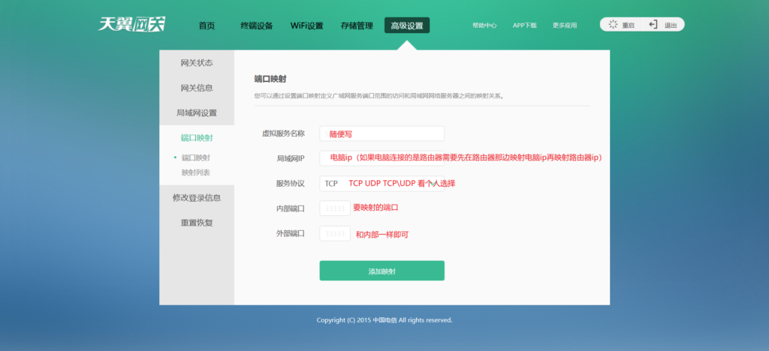This screenshot has width=769, height=351.
Task: Click the 天翼网关 logo
Action: 132,24
